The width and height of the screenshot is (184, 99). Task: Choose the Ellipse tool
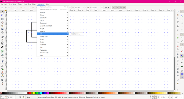[2, 22]
